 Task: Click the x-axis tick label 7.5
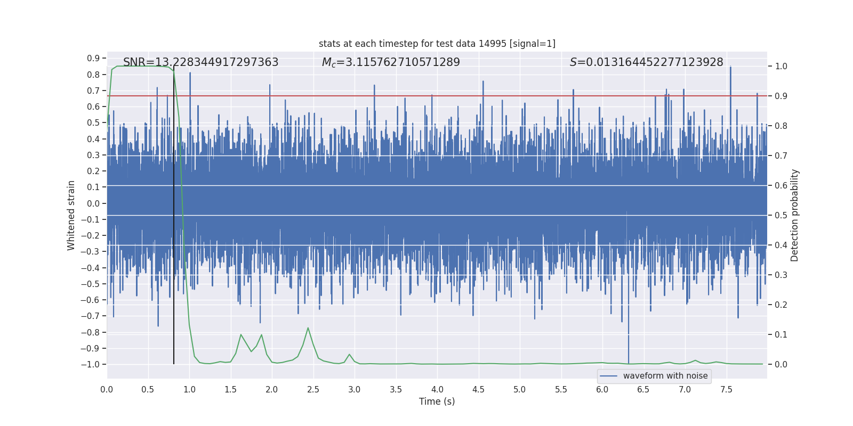[726, 390]
